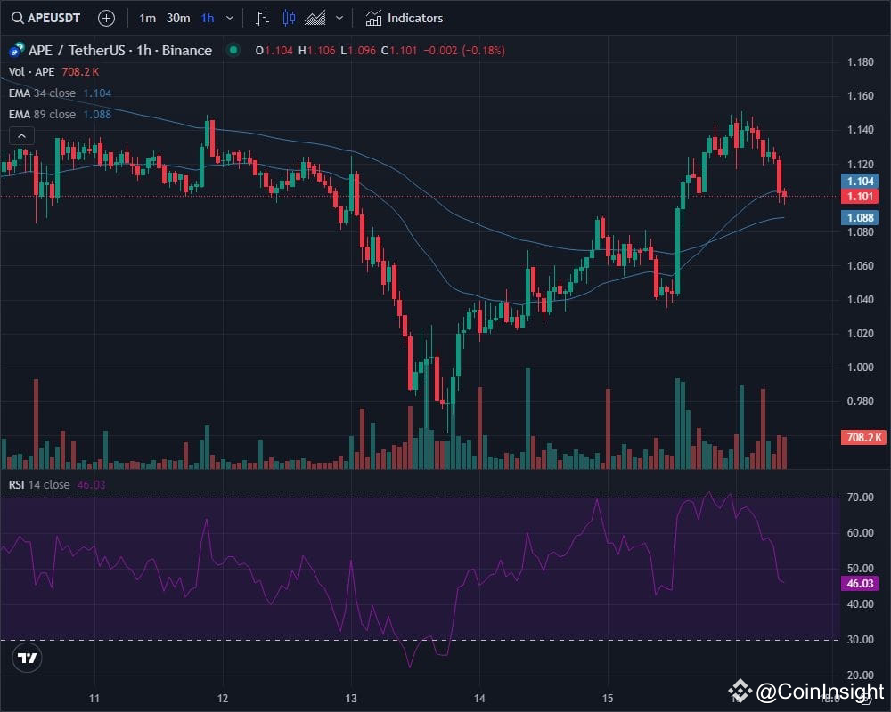
Task: Click the green market status dot
Action: tap(233, 51)
